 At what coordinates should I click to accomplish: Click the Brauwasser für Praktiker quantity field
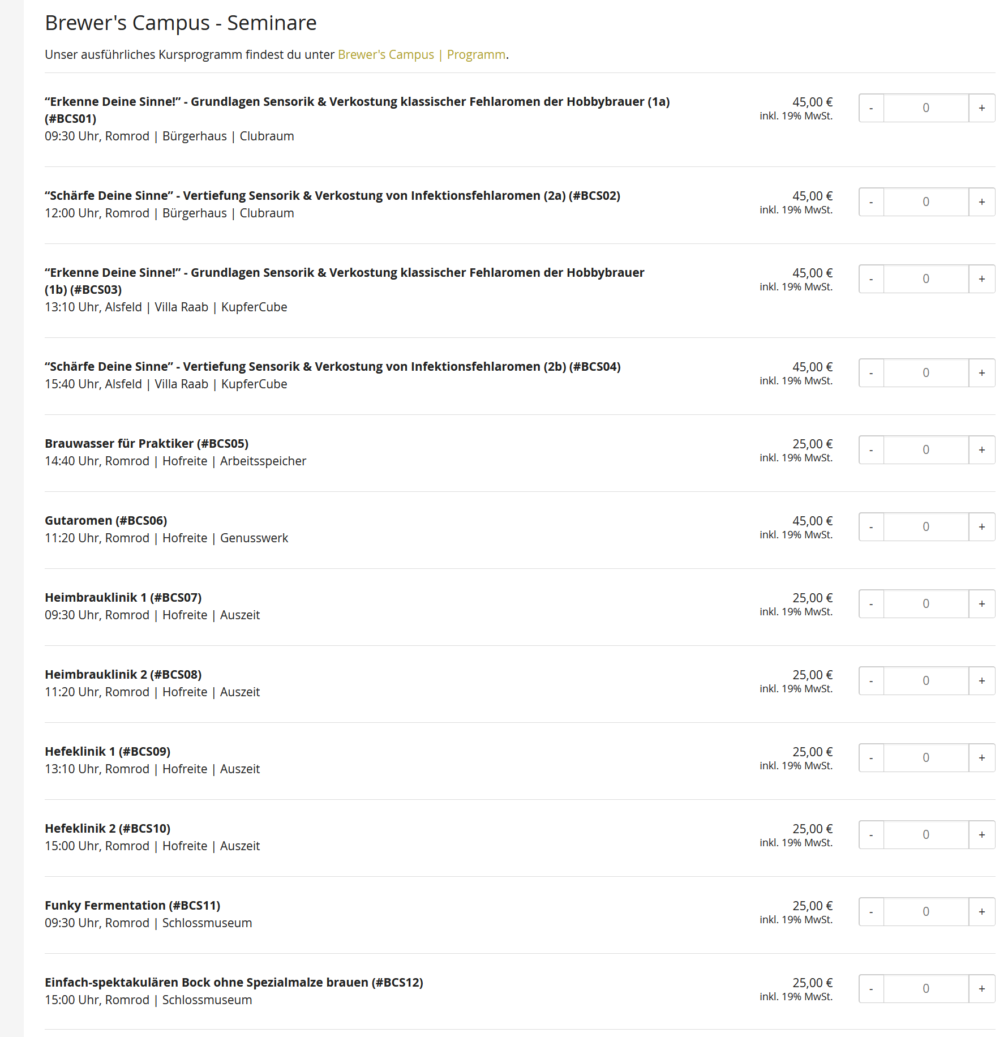pos(926,450)
